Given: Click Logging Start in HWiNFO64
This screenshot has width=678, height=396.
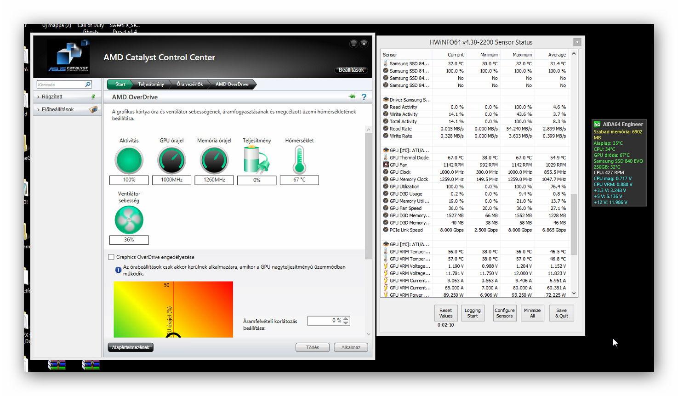Looking at the screenshot, I should 473,313.
